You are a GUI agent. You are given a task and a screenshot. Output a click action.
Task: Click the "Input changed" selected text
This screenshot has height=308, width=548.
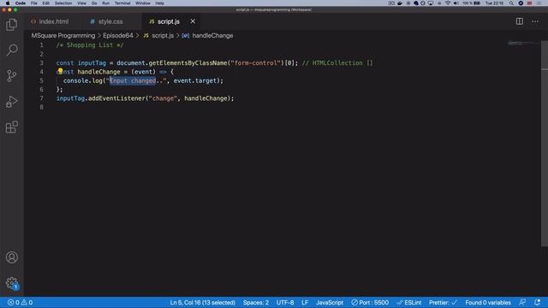pyautogui.click(x=133, y=80)
